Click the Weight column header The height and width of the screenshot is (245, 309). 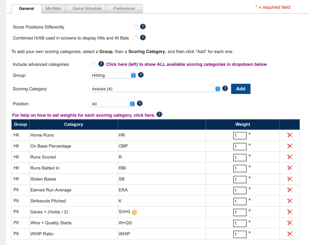click(x=243, y=124)
